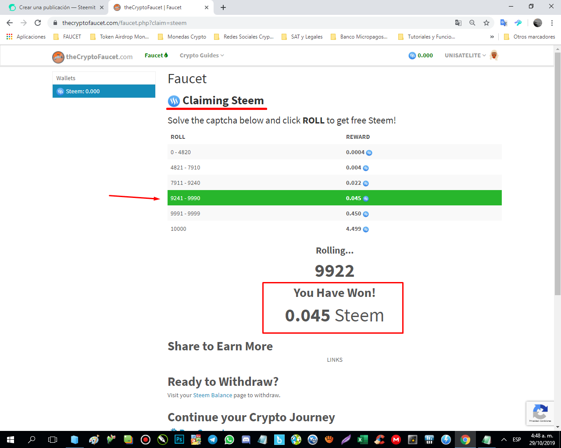
Task: Click the page vertical scrollbar
Action: pyautogui.click(x=557, y=173)
